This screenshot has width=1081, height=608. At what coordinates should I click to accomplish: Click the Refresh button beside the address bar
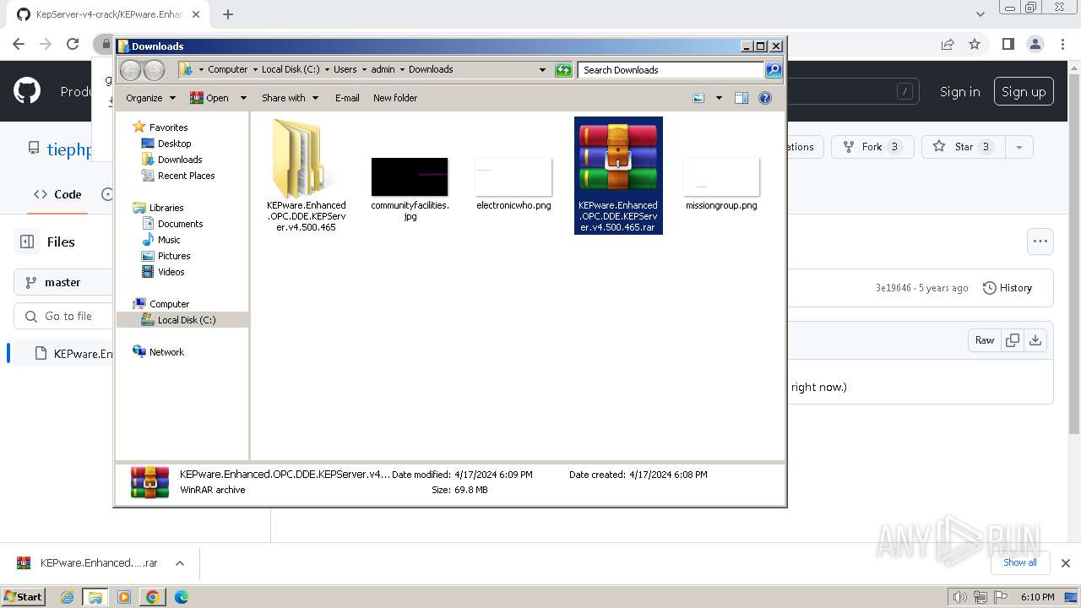pos(563,70)
